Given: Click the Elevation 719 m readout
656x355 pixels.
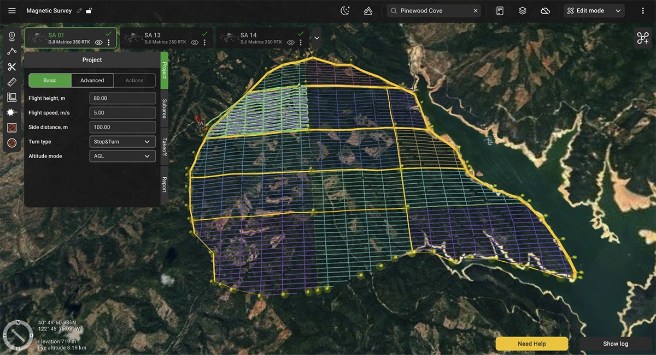Looking at the screenshot, I should point(56,341).
